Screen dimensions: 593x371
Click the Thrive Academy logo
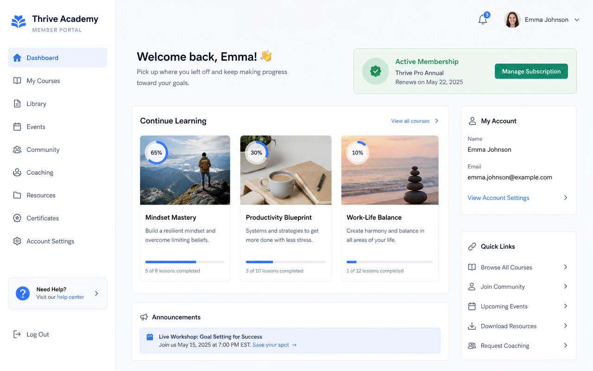pos(19,21)
